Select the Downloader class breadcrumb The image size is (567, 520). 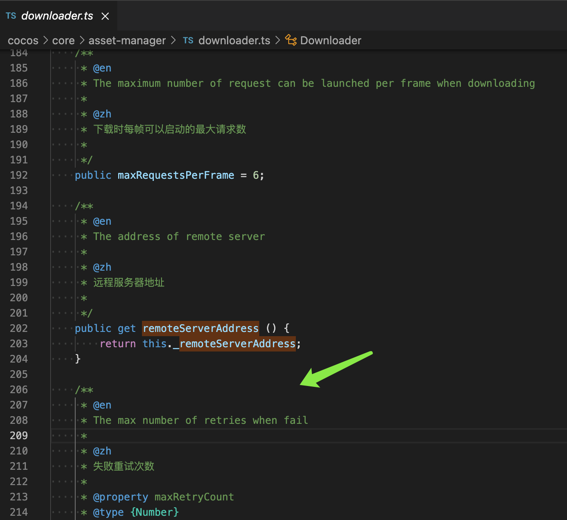(331, 41)
